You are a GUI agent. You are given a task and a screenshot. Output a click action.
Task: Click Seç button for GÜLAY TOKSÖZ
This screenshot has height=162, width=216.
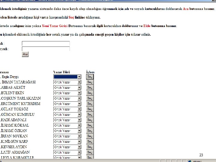coord(90,109)
